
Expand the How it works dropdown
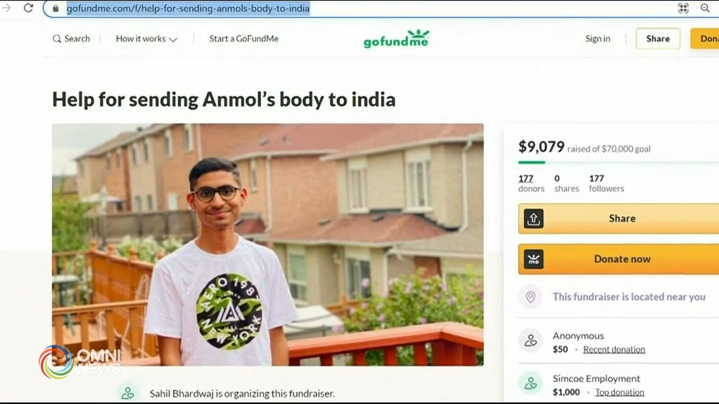point(146,39)
